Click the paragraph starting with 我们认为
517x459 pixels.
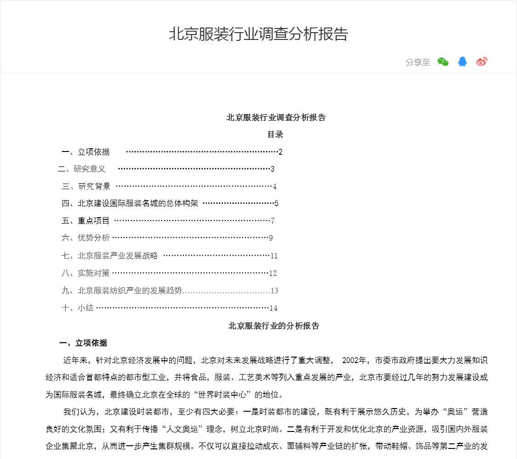[x=267, y=429]
